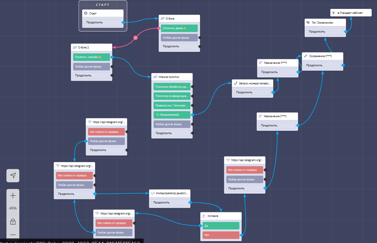Viewport: 377px width, 243px height.
Task: Select the Нет option in Условие block
Action: click(221, 235)
